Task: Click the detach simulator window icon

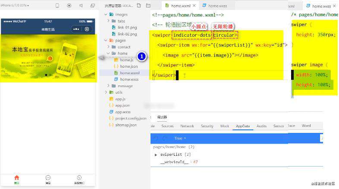Action: click(93, 6)
